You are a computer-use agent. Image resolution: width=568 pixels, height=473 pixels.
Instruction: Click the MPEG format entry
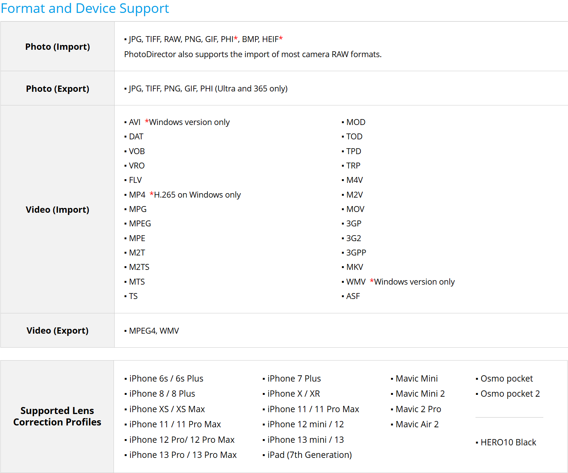[x=140, y=224]
